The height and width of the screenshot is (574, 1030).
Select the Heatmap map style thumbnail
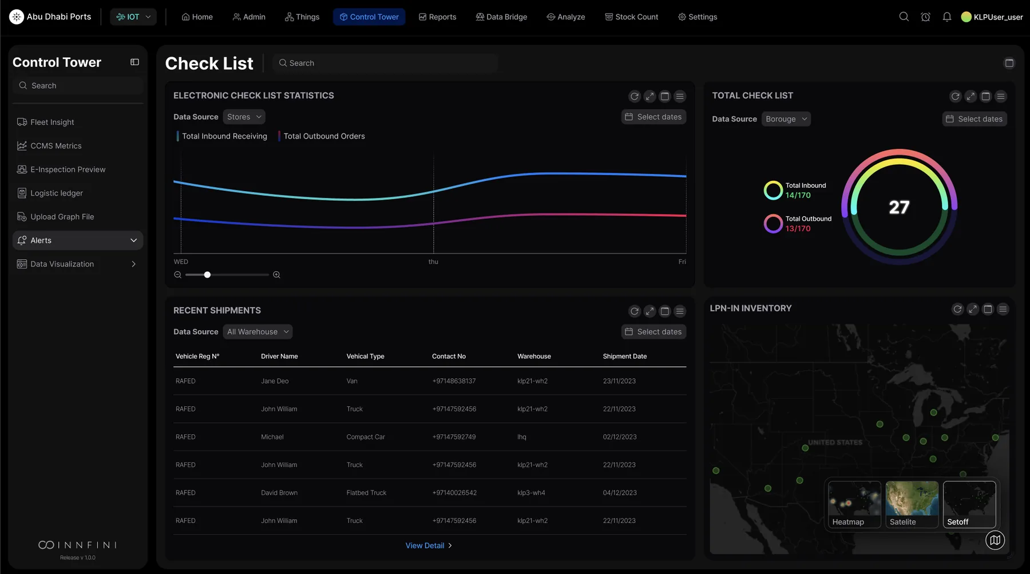(x=854, y=504)
